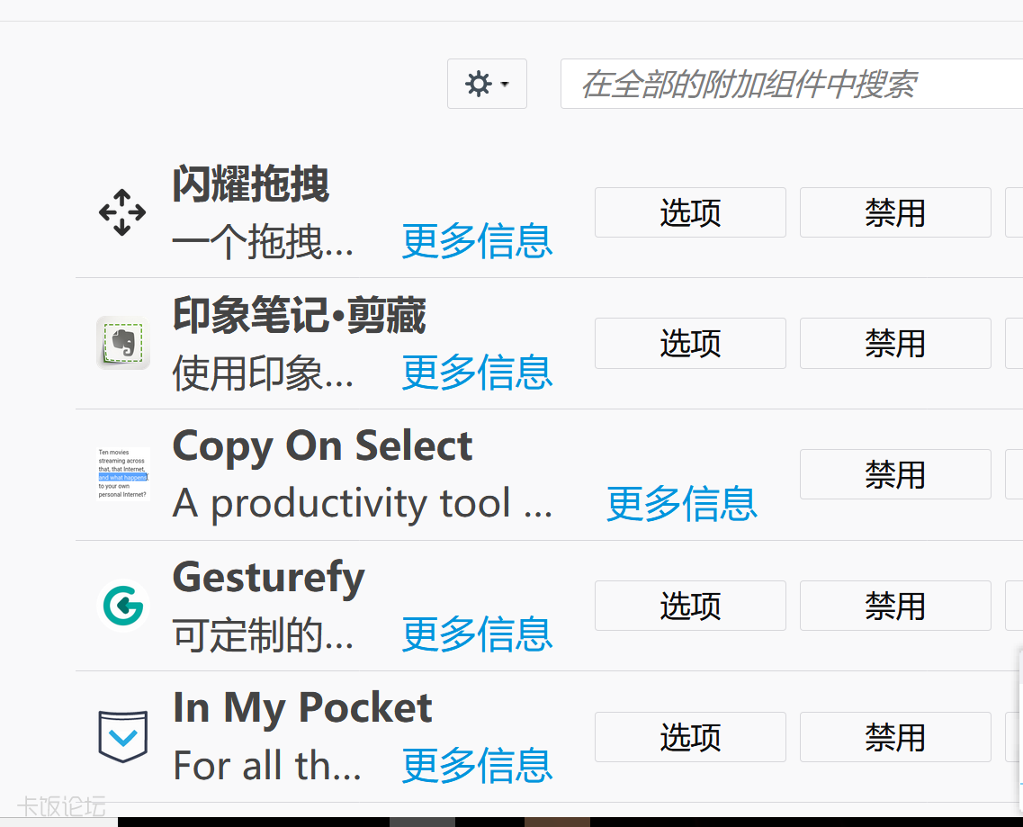Open the gear tools dropdown menu
This screenshot has height=827, width=1023.
487,85
